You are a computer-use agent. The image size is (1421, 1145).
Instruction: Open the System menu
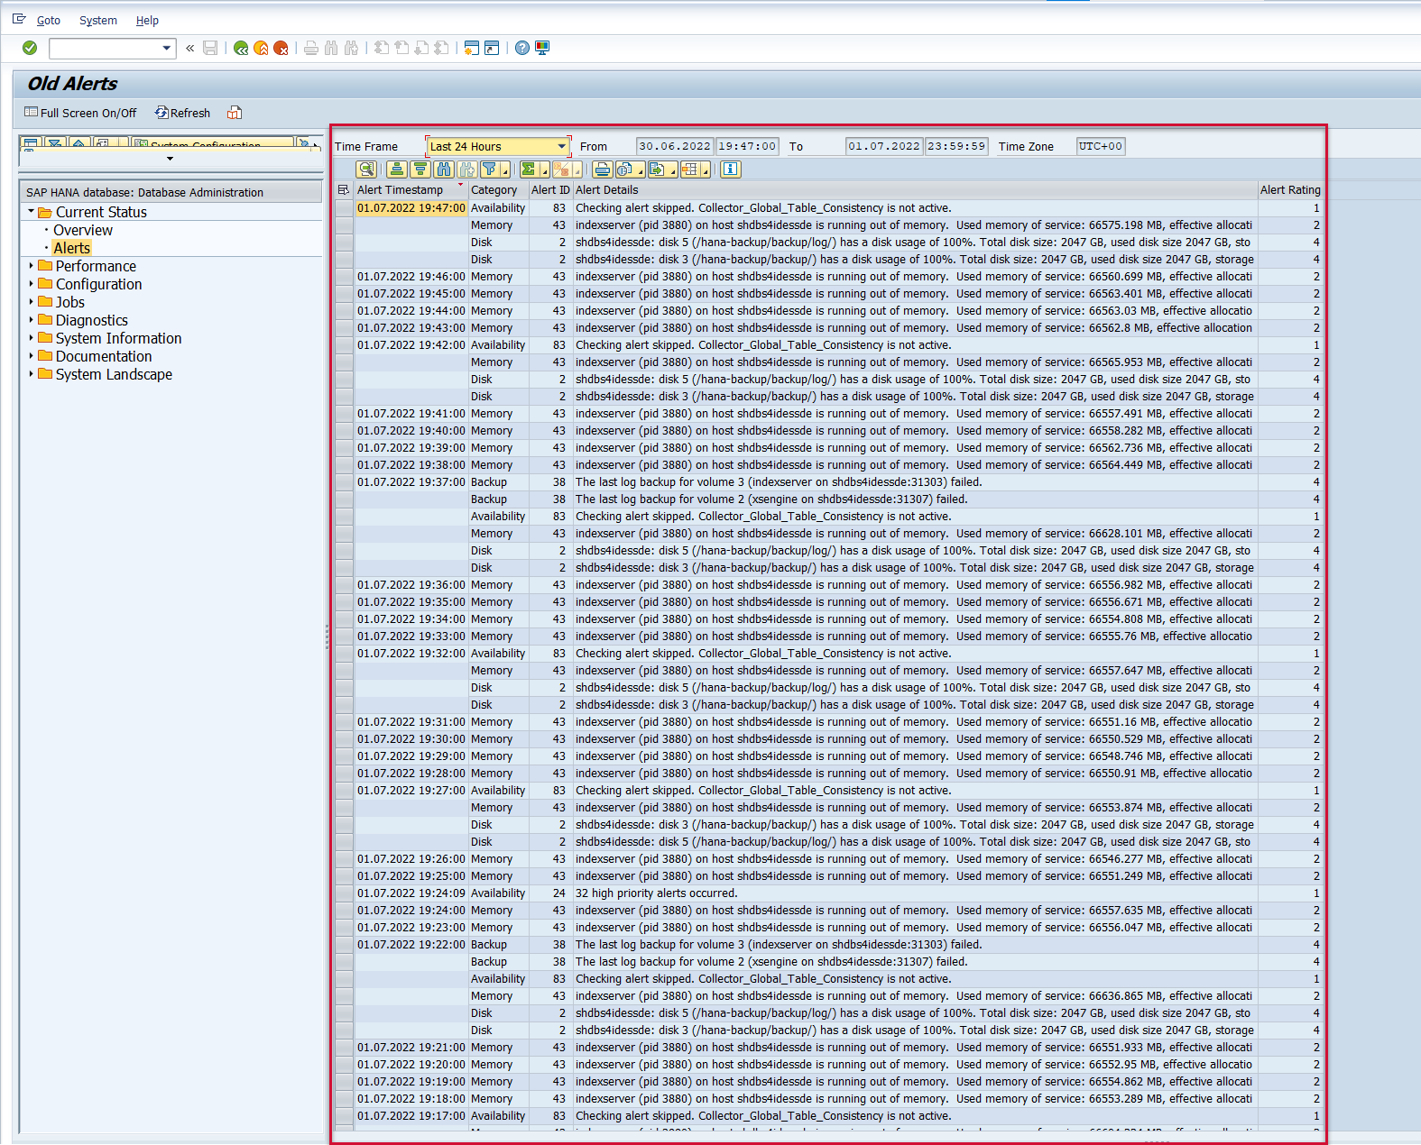[x=97, y=20]
